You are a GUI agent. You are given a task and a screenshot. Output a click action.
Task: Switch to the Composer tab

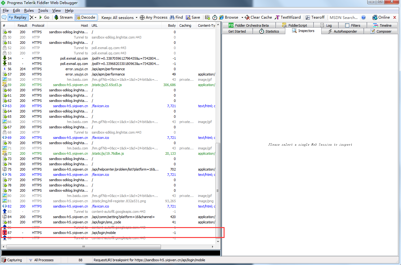pyautogui.click(x=381, y=31)
